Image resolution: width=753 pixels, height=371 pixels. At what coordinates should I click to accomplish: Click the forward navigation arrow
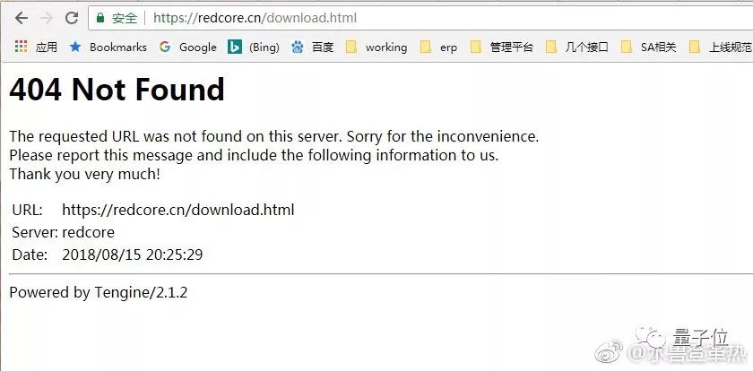tap(47, 18)
